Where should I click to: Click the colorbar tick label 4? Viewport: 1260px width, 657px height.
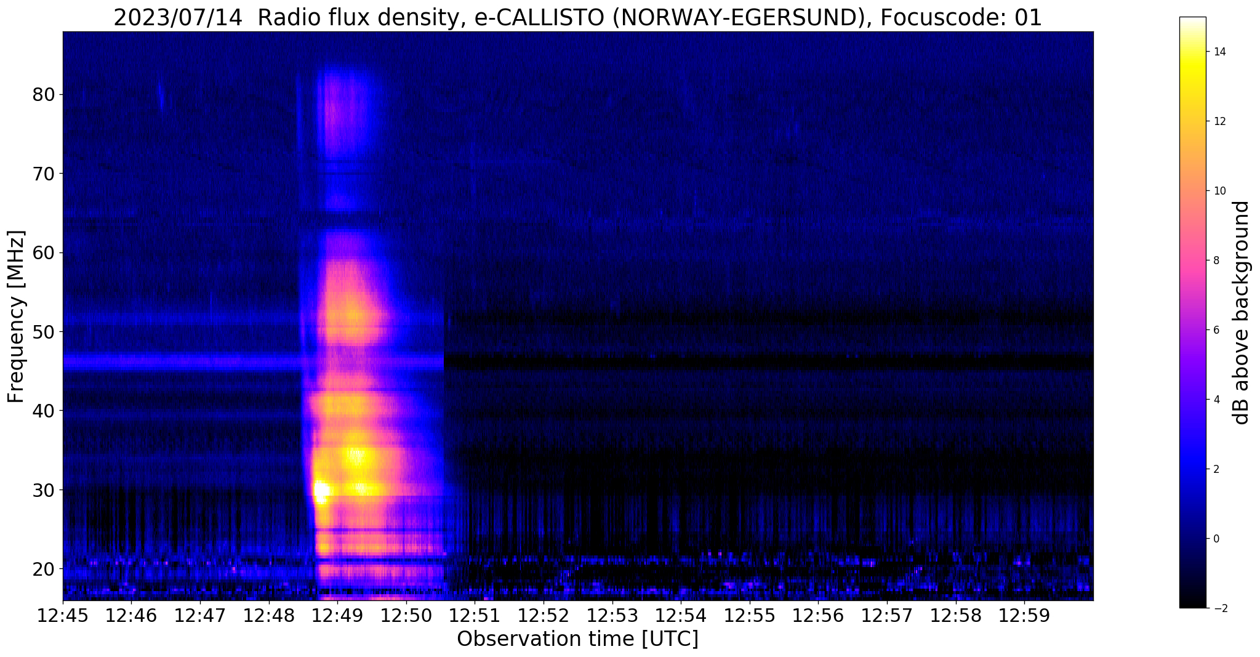click(x=1216, y=400)
